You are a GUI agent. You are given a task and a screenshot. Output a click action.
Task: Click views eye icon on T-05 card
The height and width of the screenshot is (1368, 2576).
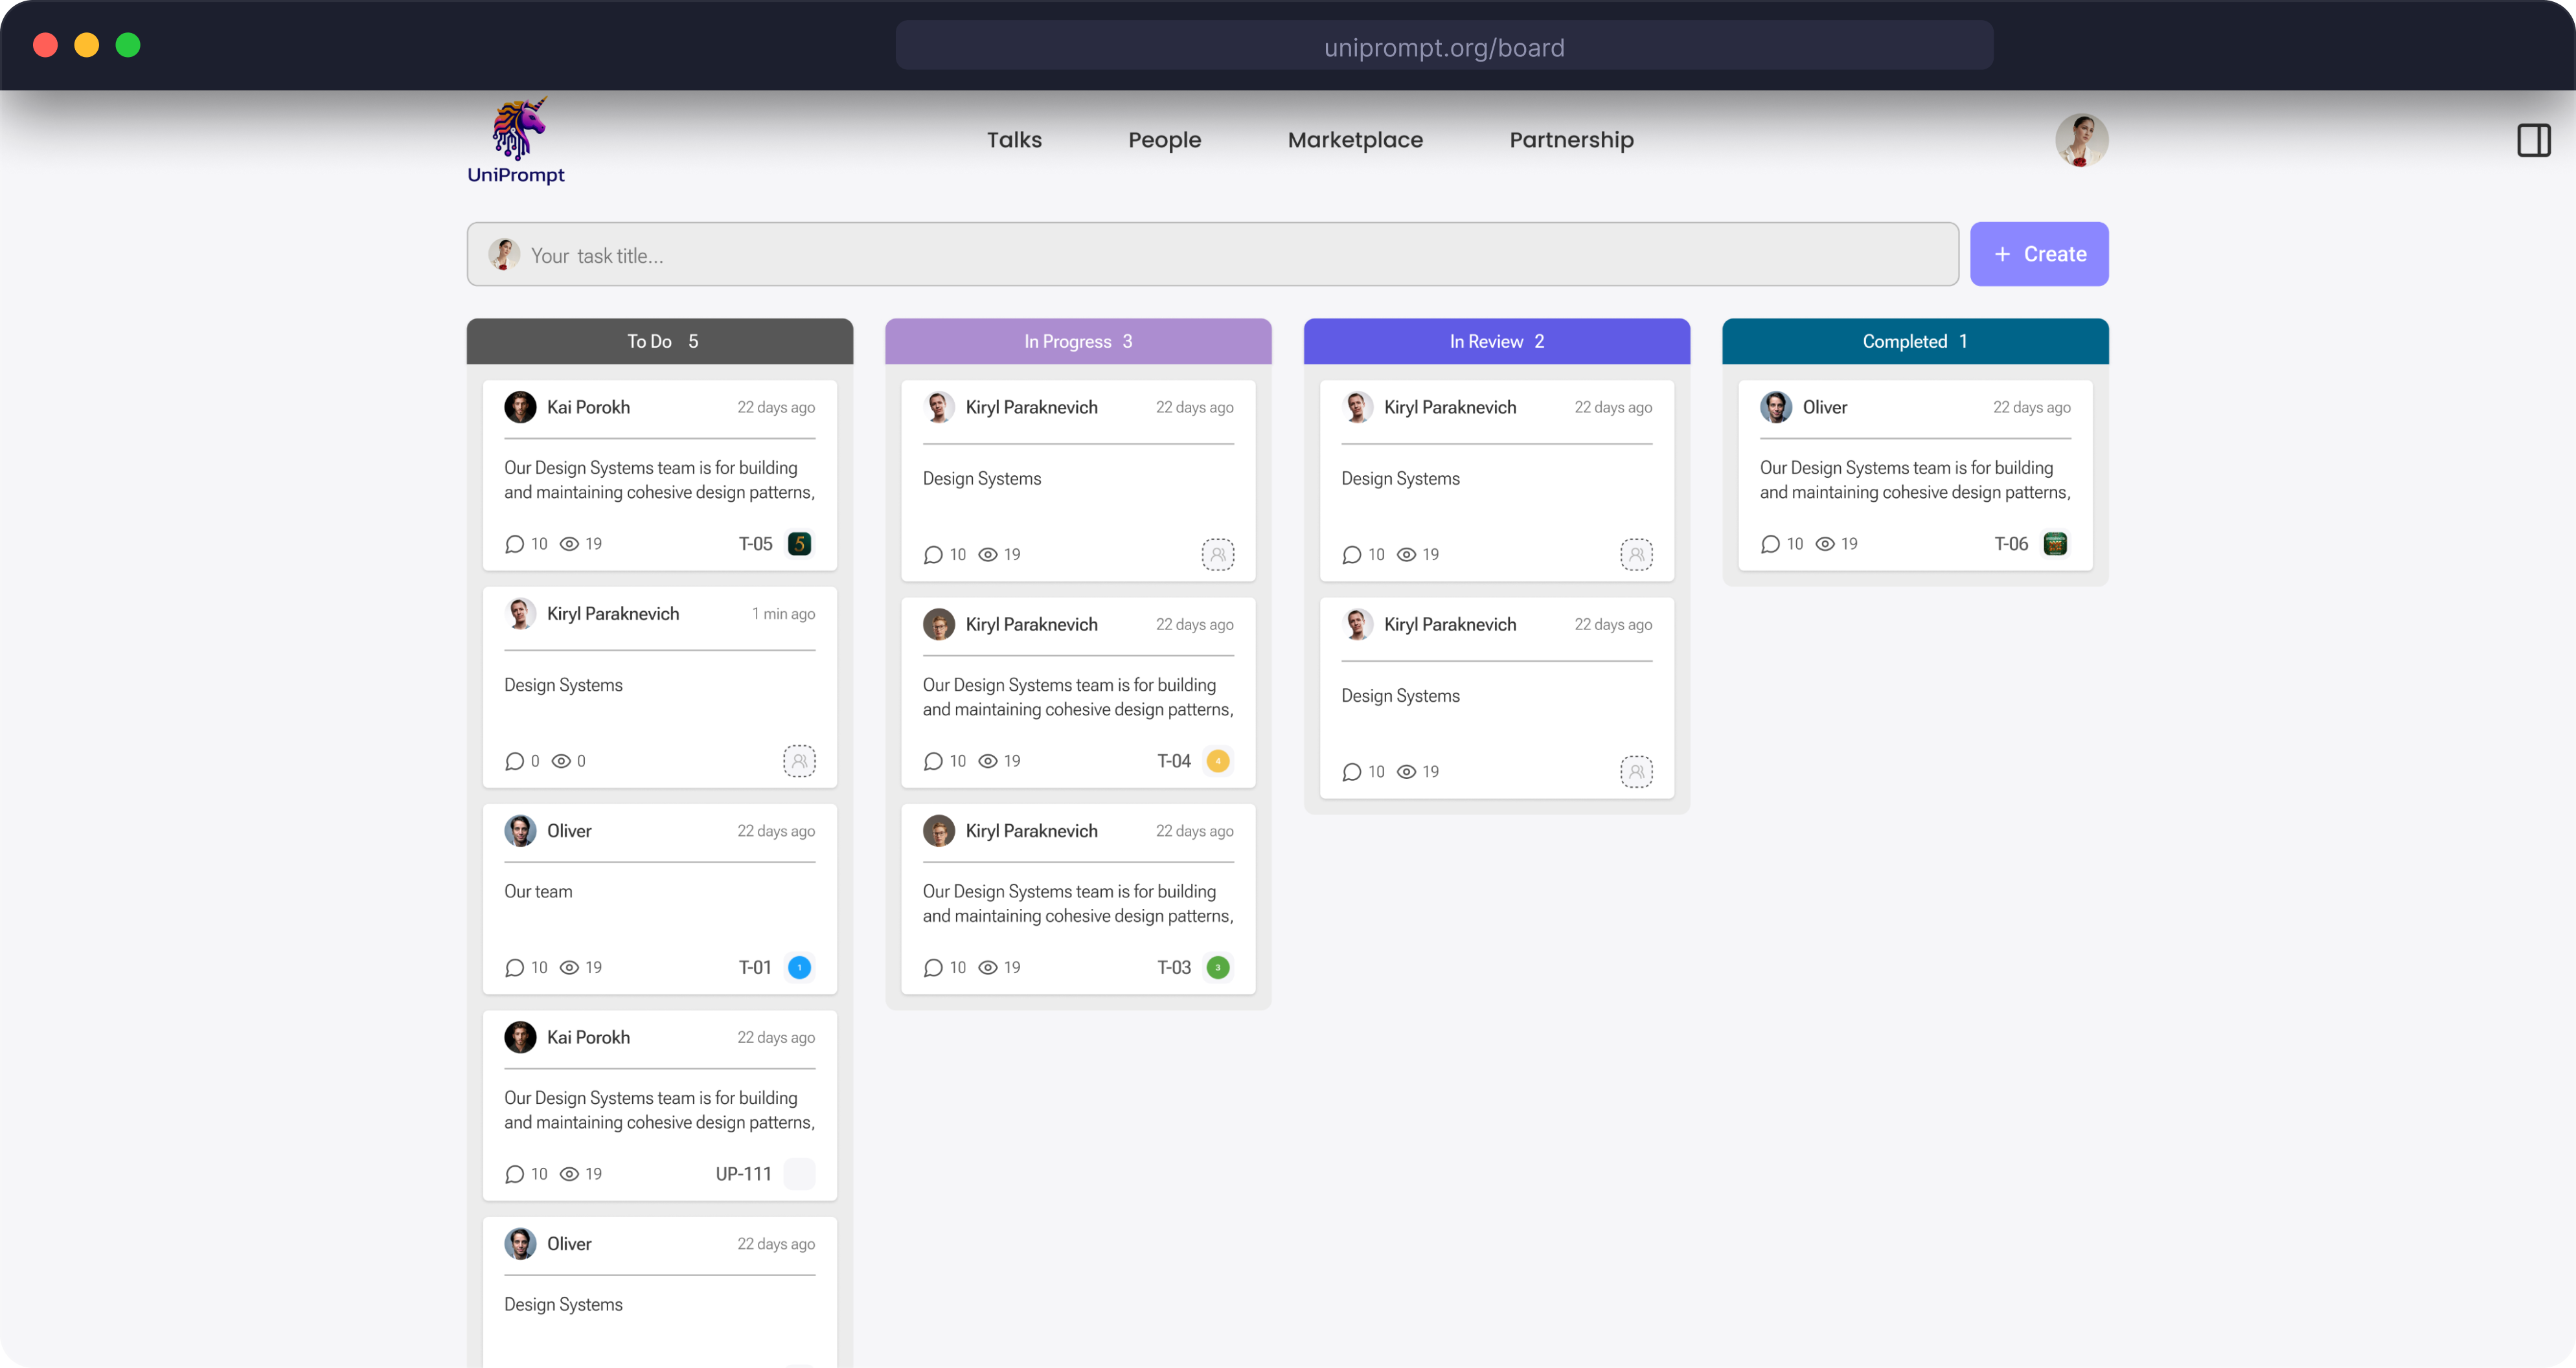coord(569,544)
